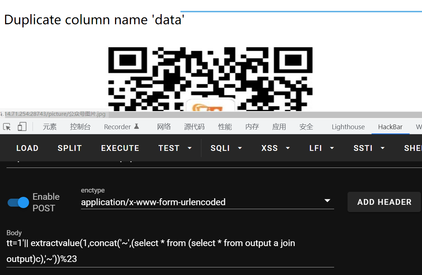The width and height of the screenshot is (422, 275).
Task: Expand the XSS payload menu
Action: point(275,148)
